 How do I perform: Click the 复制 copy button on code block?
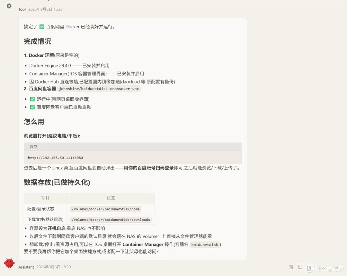(x=34, y=147)
